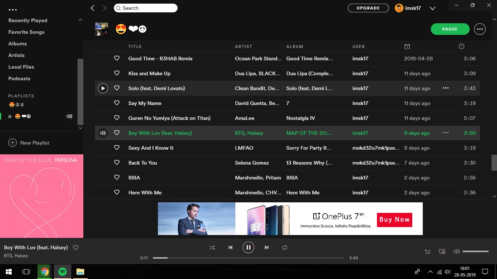Sort by the ALBUM column header
The image size is (497, 279).
(295, 46)
